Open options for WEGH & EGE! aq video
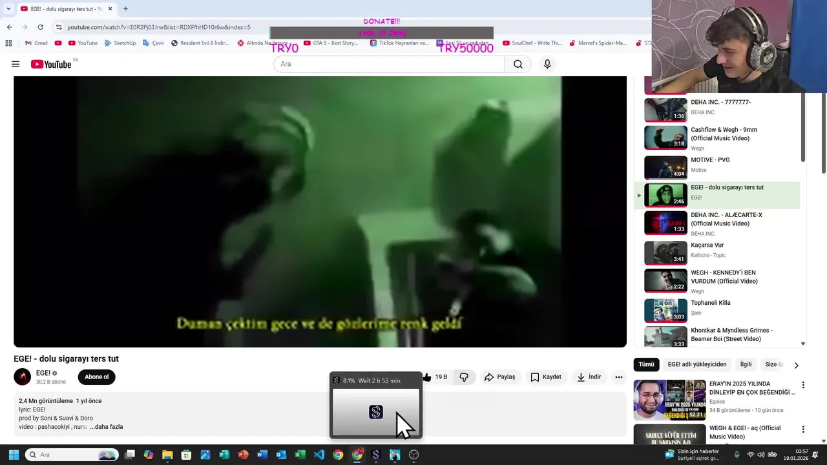Image resolution: width=827 pixels, height=465 pixels. pyautogui.click(x=803, y=429)
